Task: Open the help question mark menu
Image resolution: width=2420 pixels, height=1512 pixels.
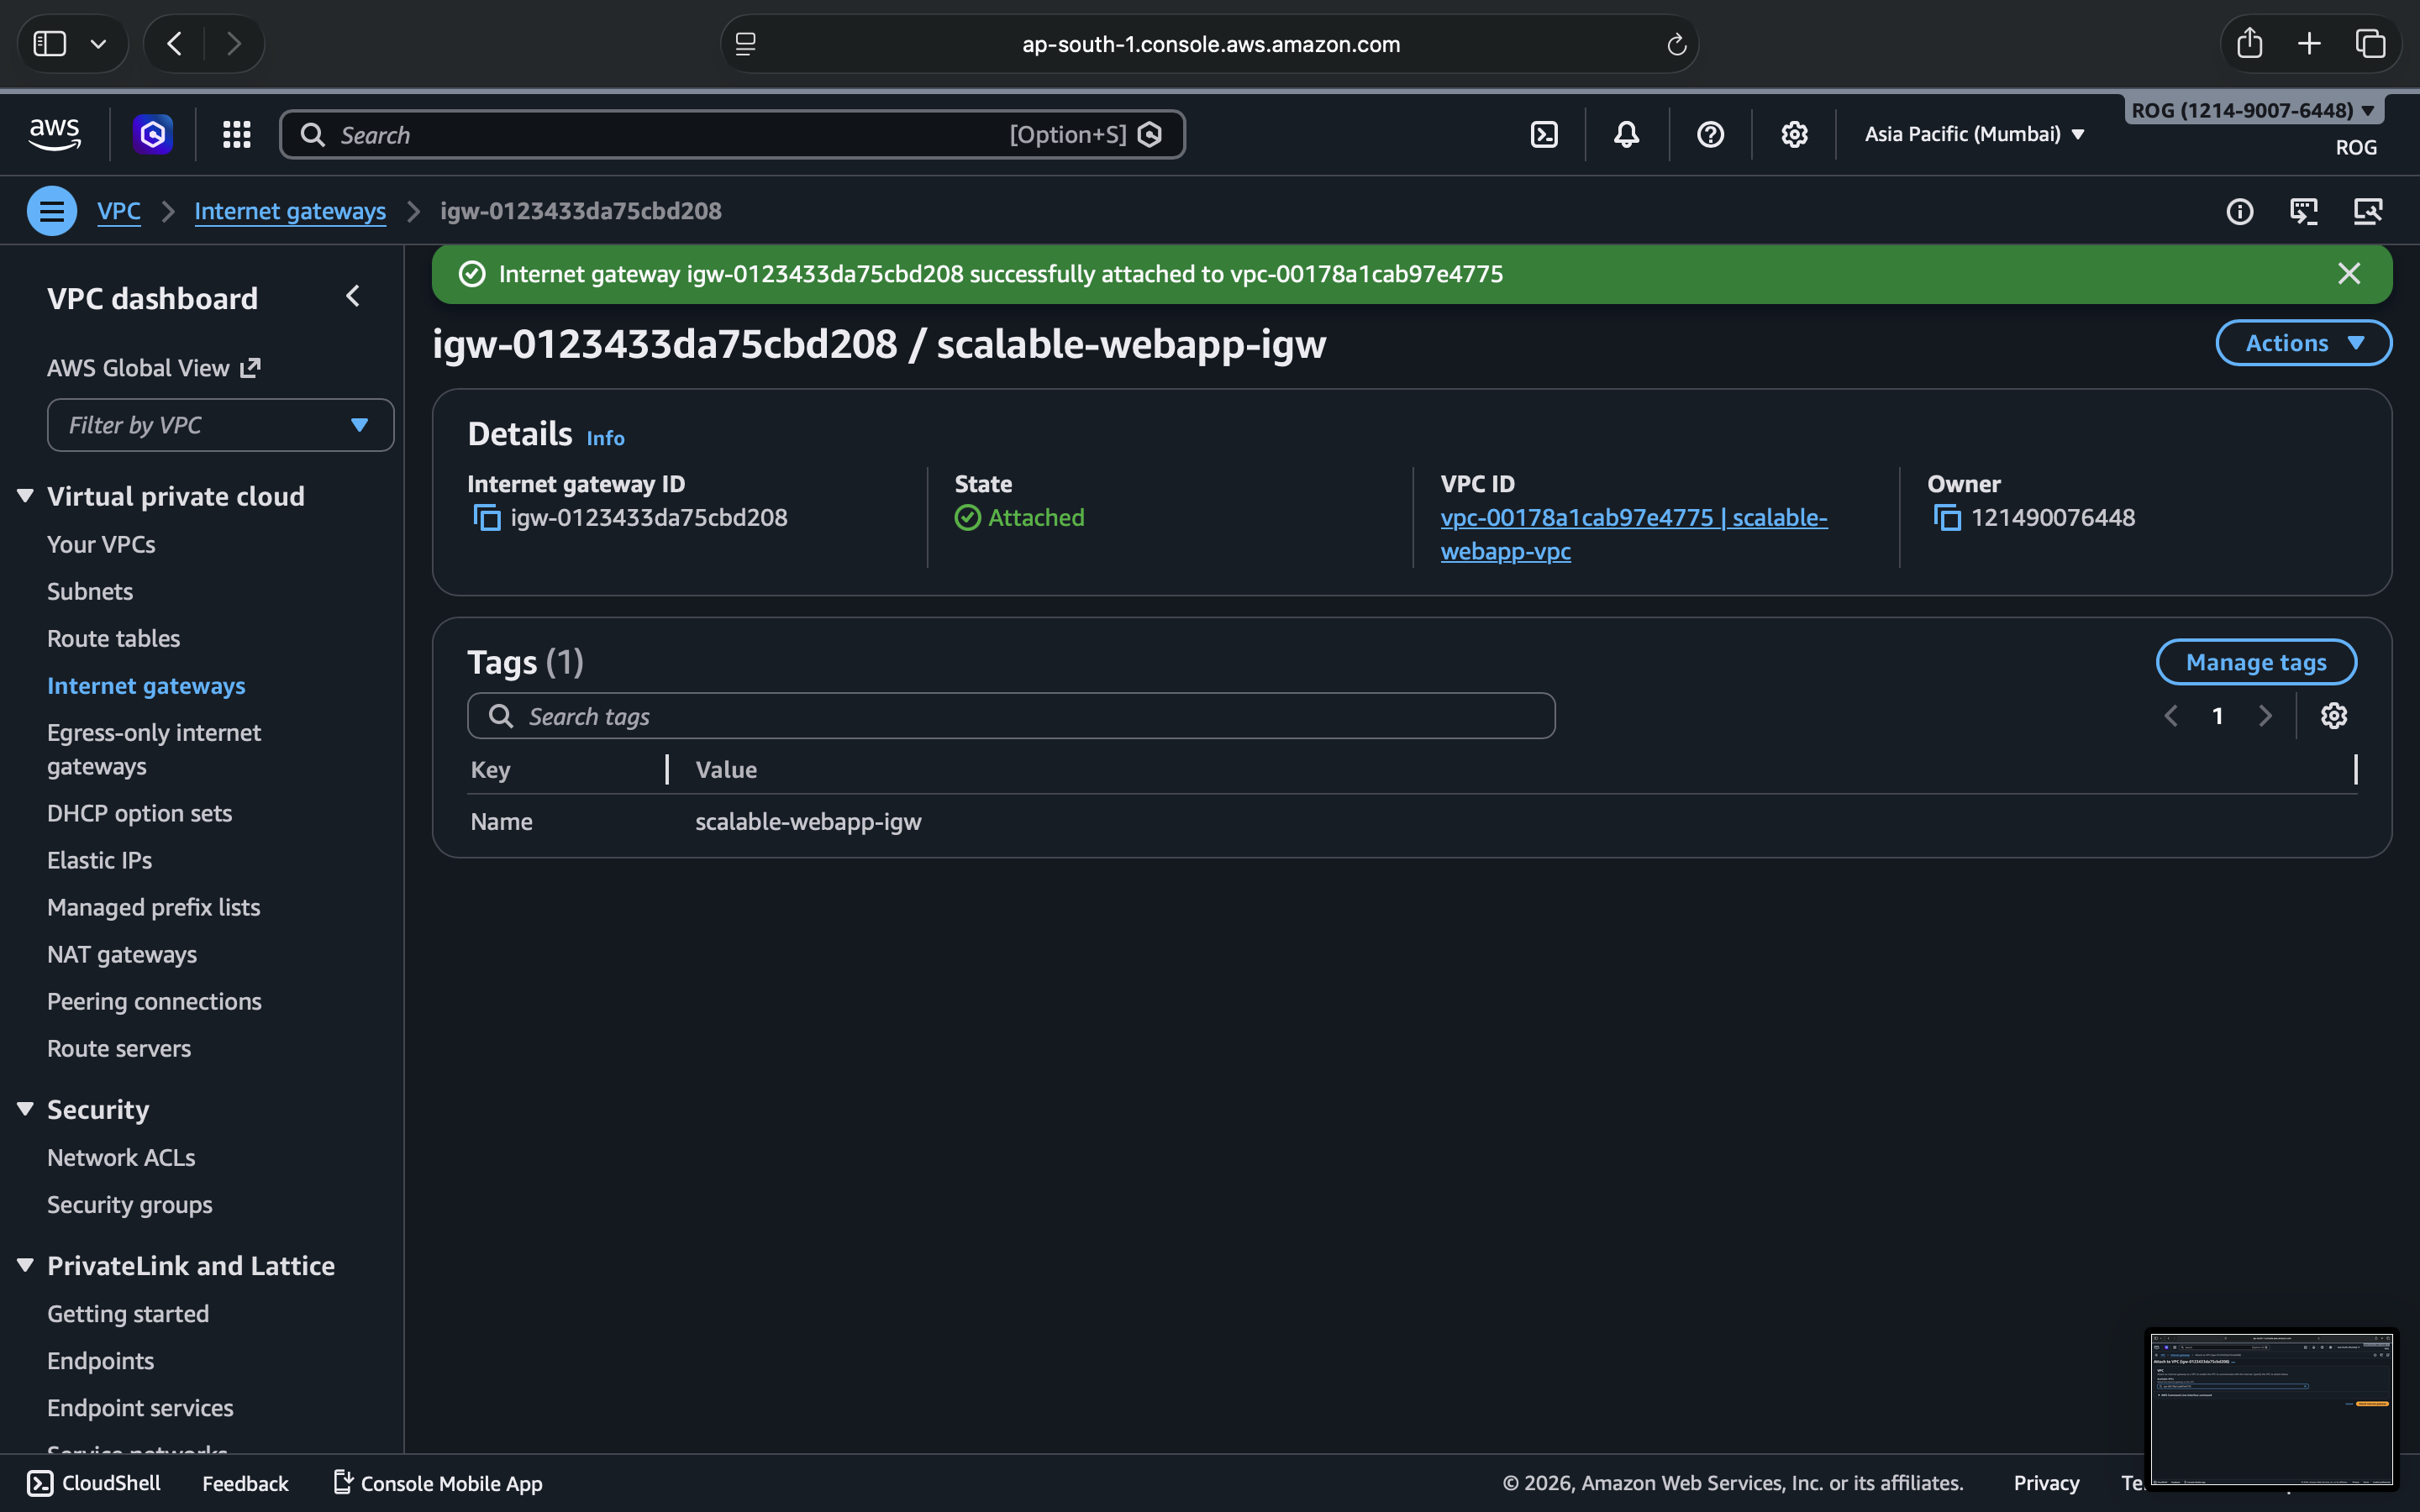Action: click(1710, 134)
